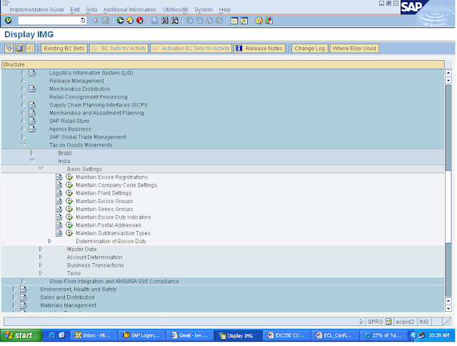Click the second icon in IMG application toolbar
Image resolution: width=457 pixels, height=346 pixels.
pyautogui.click(x=19, y=49)
